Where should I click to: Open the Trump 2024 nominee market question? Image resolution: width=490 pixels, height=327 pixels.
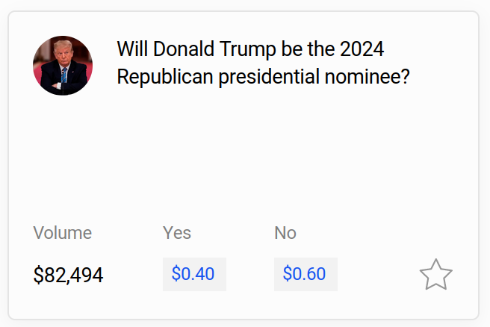(263, 63)
